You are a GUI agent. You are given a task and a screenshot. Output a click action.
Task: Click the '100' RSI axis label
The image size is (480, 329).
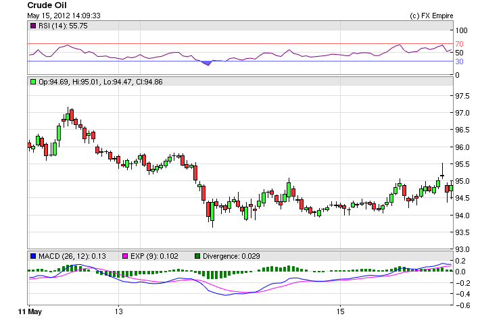[x=461, y=30]
